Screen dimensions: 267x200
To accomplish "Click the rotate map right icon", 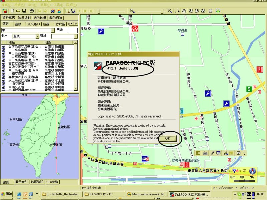I will (x=197, y=11).
